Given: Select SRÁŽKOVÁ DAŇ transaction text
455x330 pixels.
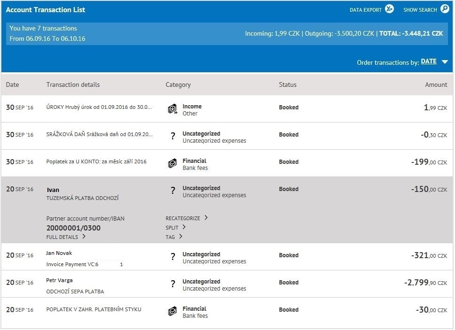Looking at the screenshot, I should pyautogui.click(x=99, y=134).
